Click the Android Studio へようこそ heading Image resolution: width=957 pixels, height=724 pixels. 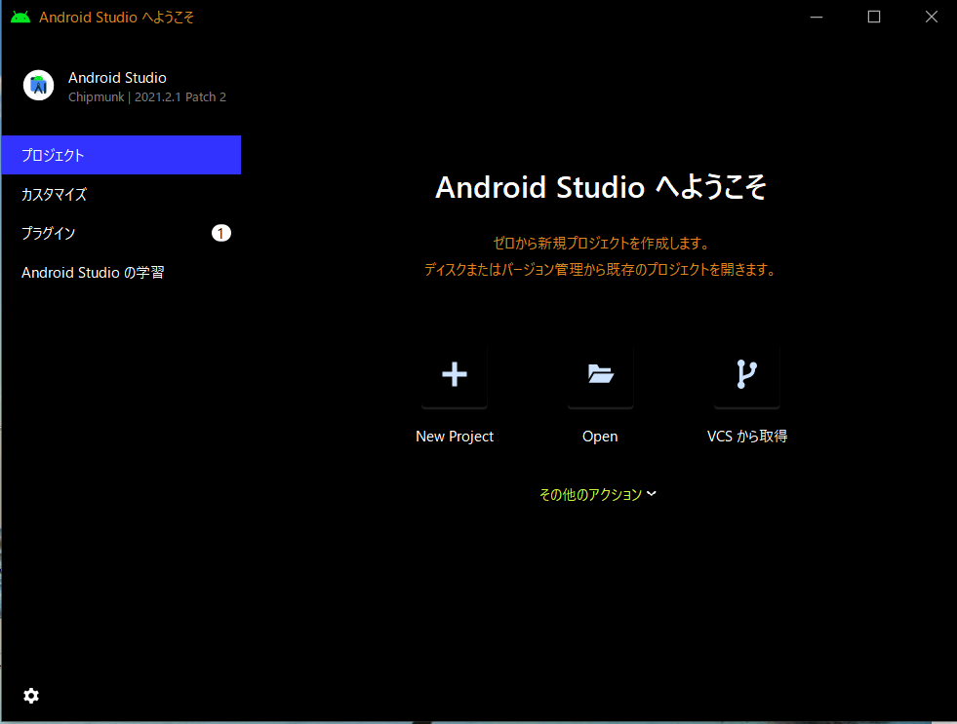[x=600, y=187]
